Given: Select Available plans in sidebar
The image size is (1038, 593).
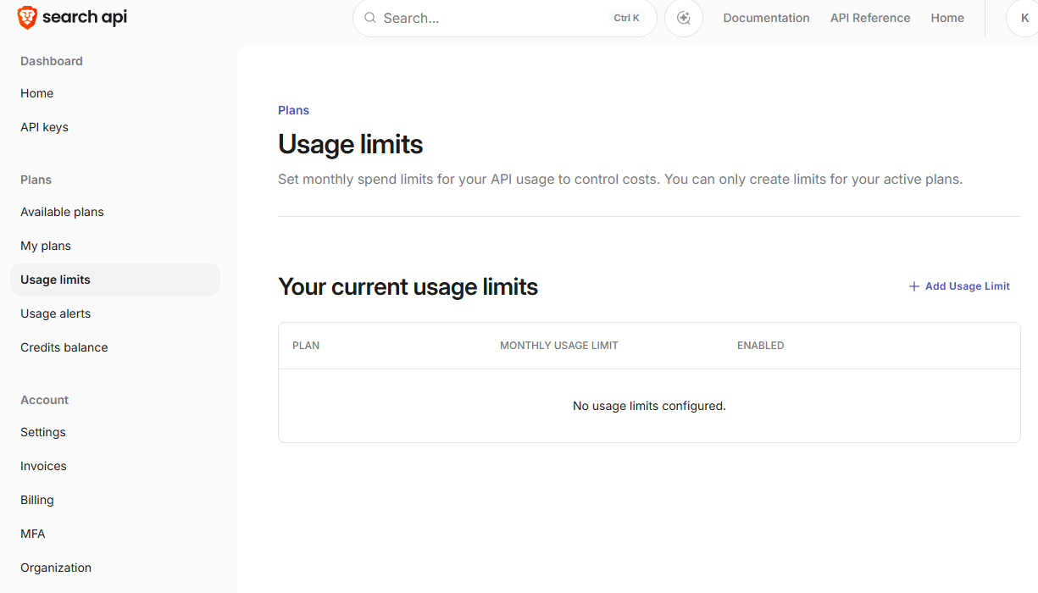Looking at the screenshot, I should (x=62, y=212).
